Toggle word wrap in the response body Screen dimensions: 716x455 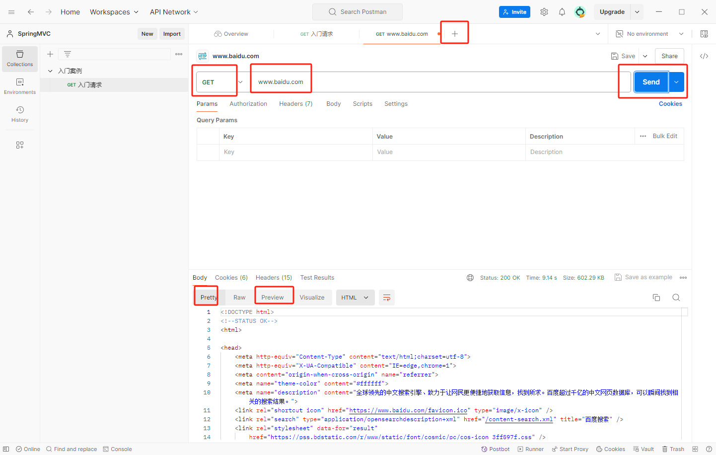pos(387,298)
